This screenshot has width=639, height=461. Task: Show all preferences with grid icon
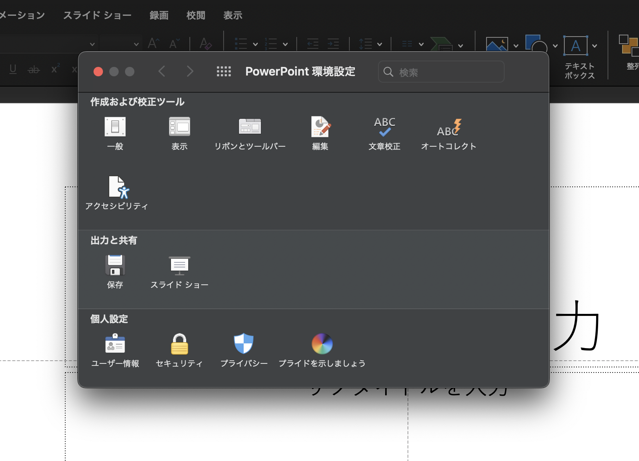[224, 71]
